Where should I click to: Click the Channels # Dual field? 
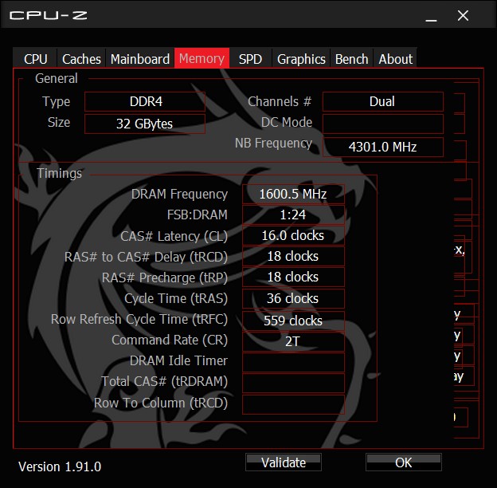[383, 101]
